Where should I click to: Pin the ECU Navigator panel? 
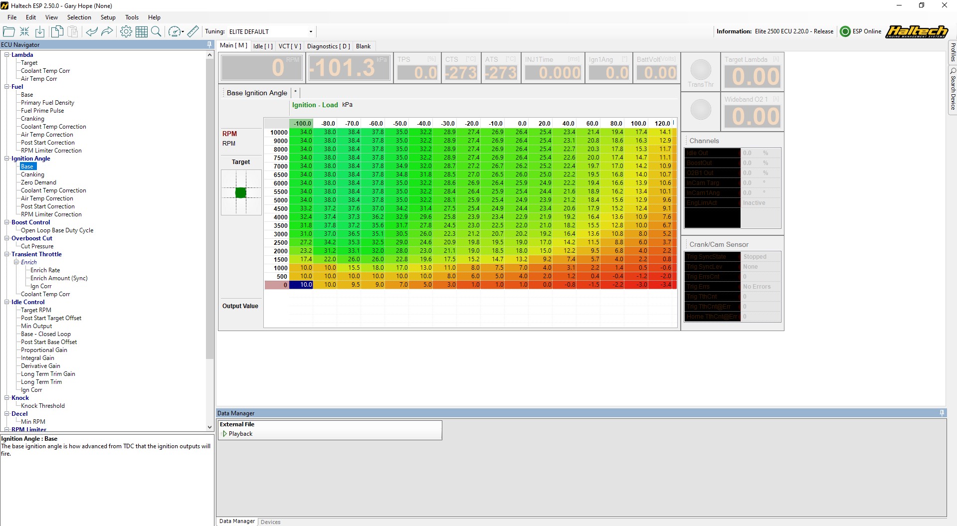(209, 44)
